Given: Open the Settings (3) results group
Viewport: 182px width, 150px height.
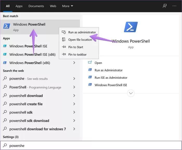Looking at the screenshot, I should [11, 137].
